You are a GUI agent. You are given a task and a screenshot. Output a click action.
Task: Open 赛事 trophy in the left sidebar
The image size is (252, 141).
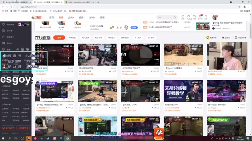(x=6, y=50)
